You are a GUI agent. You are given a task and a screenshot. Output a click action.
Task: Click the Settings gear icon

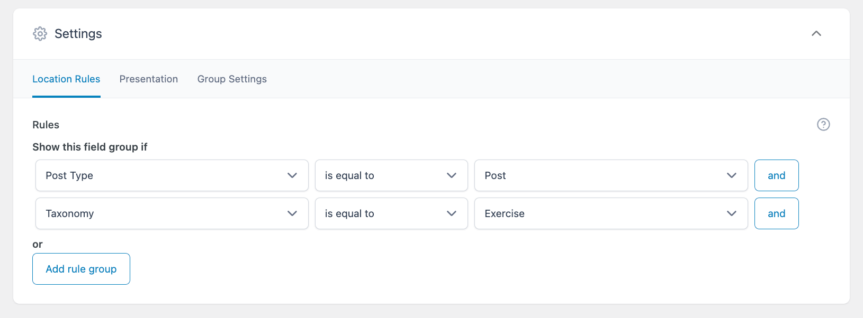[x=40, y=33]
